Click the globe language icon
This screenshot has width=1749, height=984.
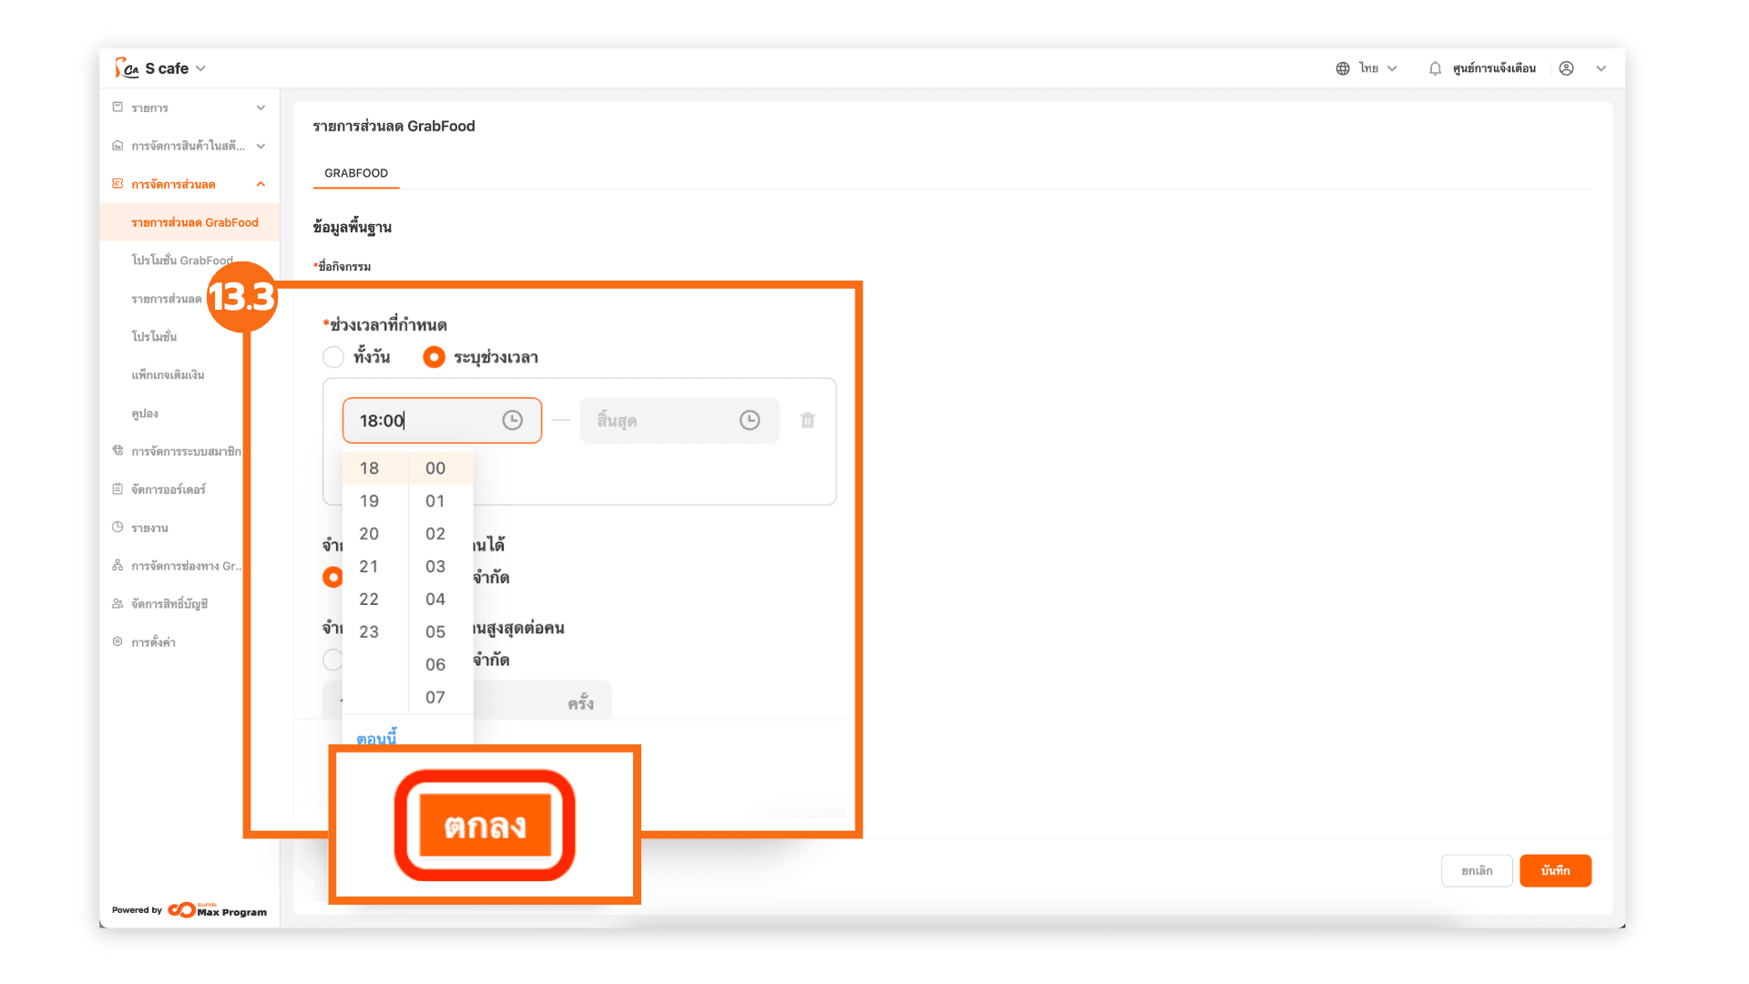click(1343, 68)
